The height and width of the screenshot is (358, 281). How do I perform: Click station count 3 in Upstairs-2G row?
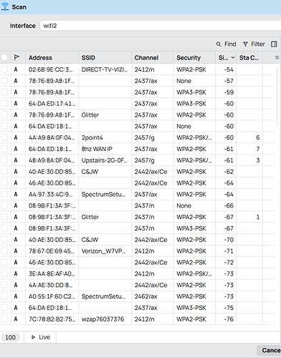point(258,160)
